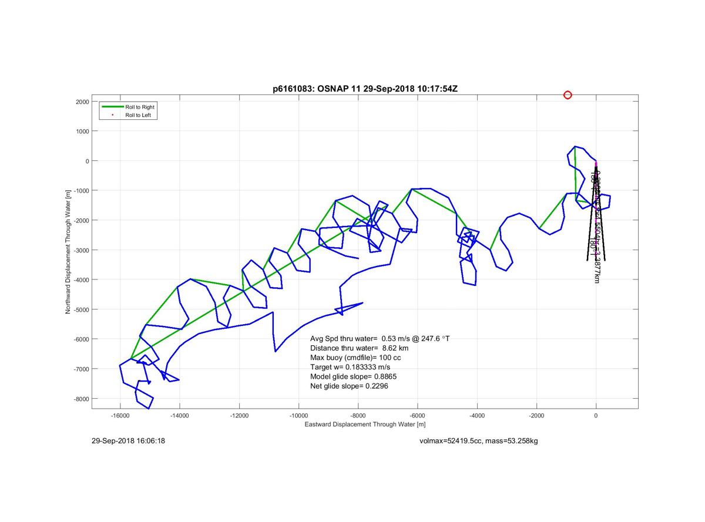Click the y-axis tick label -8000
705x522 pixels.
click(x=80, y=399)
